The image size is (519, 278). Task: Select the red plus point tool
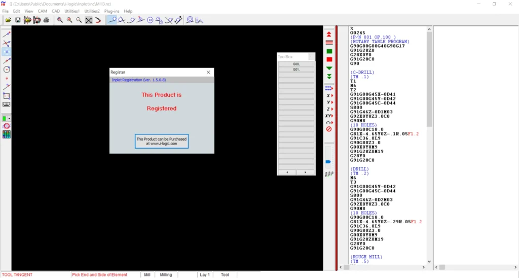(6, 79)
